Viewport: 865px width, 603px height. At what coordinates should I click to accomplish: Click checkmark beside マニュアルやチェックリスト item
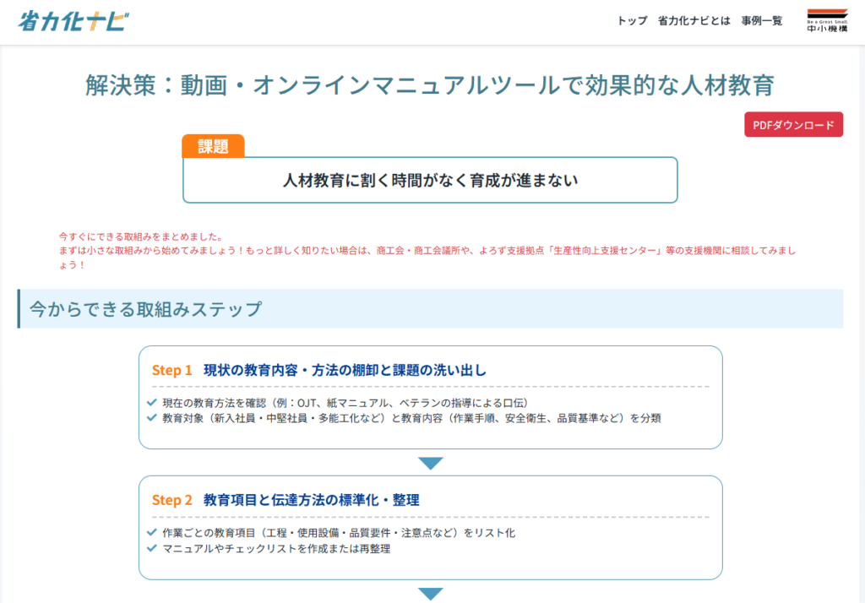coord(152,548)
